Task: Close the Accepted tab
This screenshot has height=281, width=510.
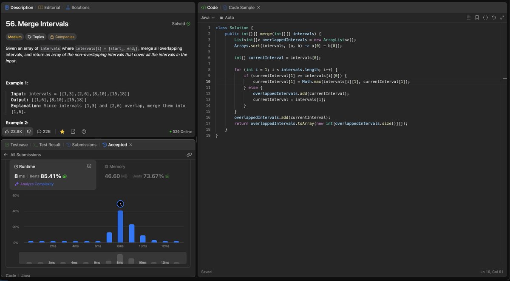Action: (131, 145)
